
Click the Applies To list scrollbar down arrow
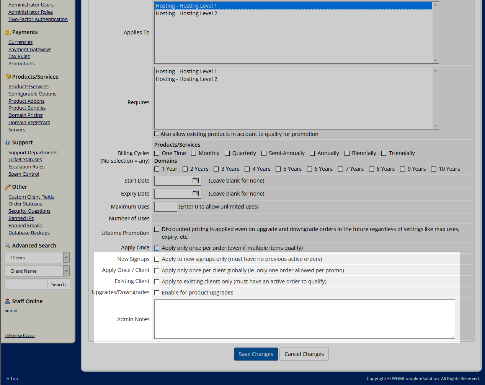click(x=435, y=60)
